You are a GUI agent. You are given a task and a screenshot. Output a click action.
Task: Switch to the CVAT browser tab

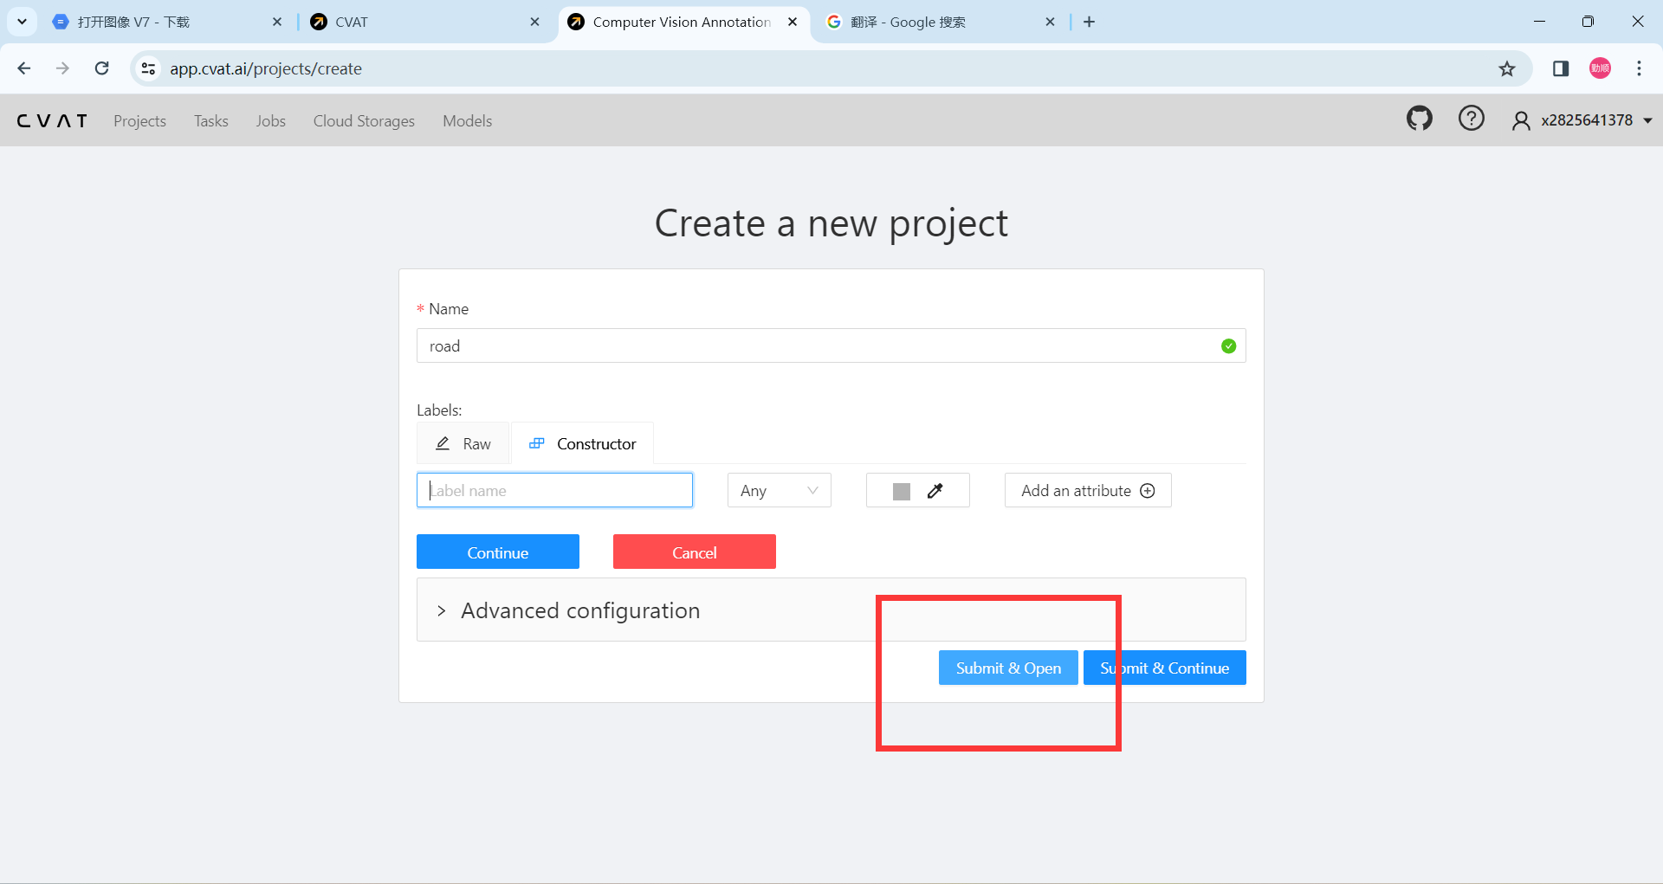(425, 22)
